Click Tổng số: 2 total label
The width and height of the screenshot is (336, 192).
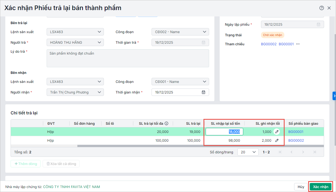click(23, 152)
